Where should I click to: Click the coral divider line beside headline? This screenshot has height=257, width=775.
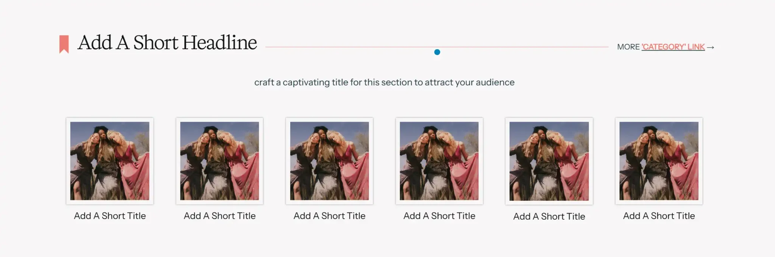(x=437, y=47)
